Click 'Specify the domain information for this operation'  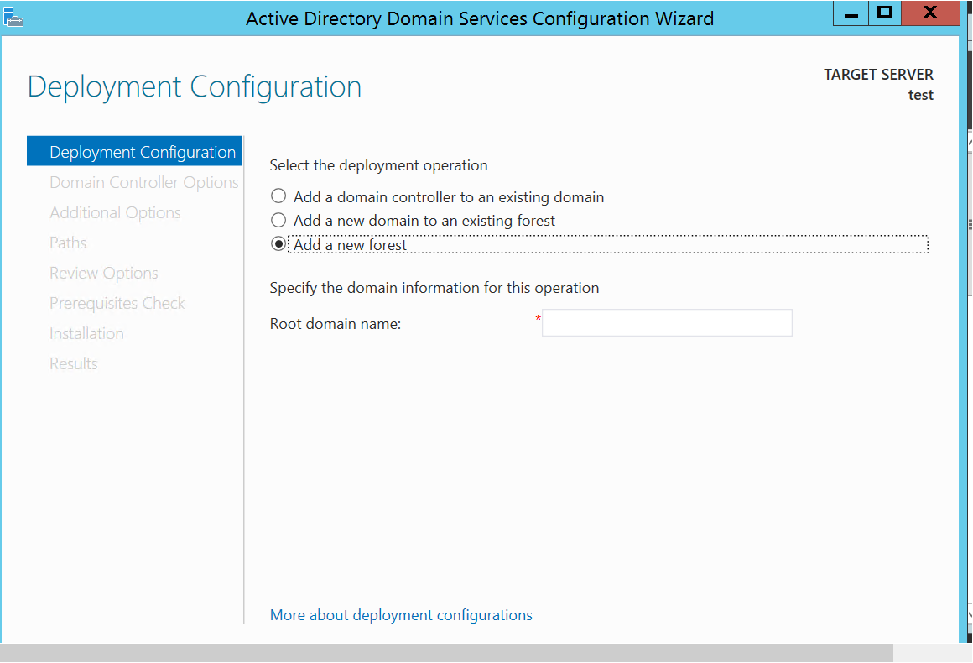tap(434, 288)
